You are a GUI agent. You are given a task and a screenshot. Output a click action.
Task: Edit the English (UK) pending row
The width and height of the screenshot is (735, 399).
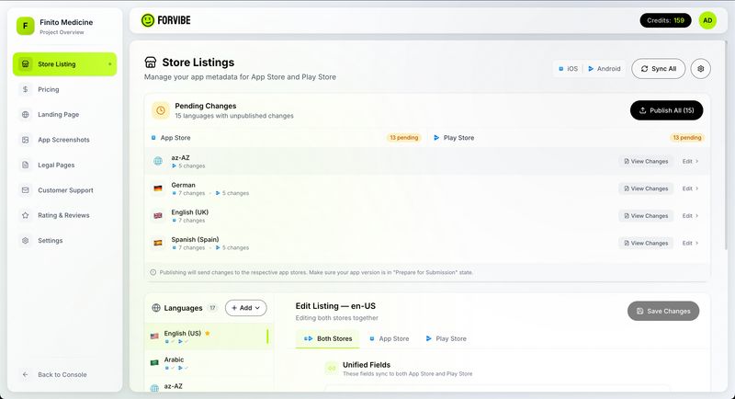click(690, 216)
